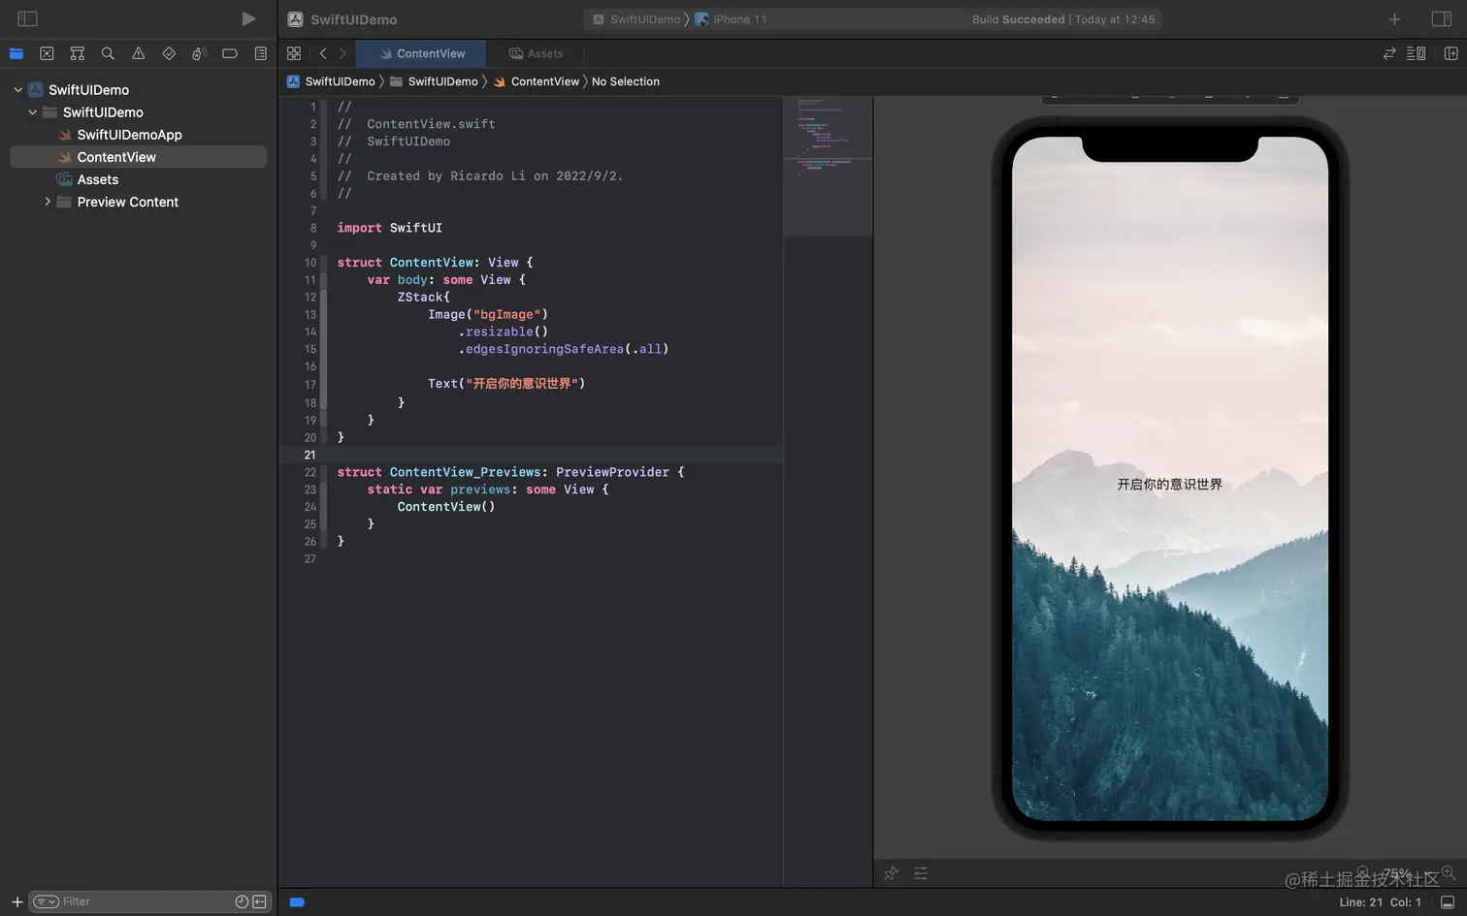Add new file with plus at navigator bottom

(16, 901)
